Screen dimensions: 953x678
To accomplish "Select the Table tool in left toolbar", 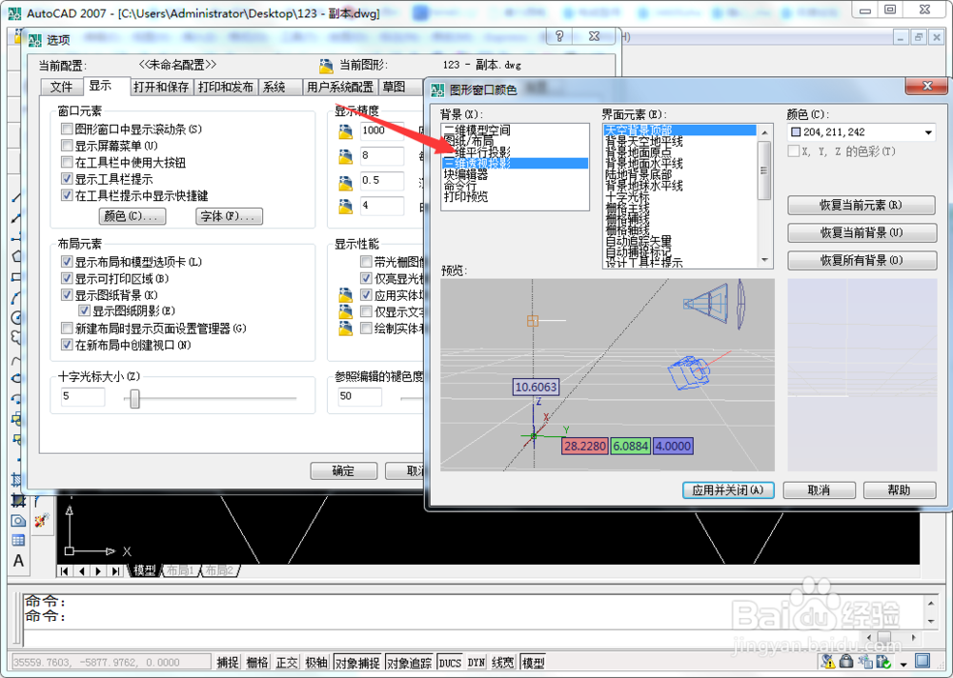I will (18, 540).
